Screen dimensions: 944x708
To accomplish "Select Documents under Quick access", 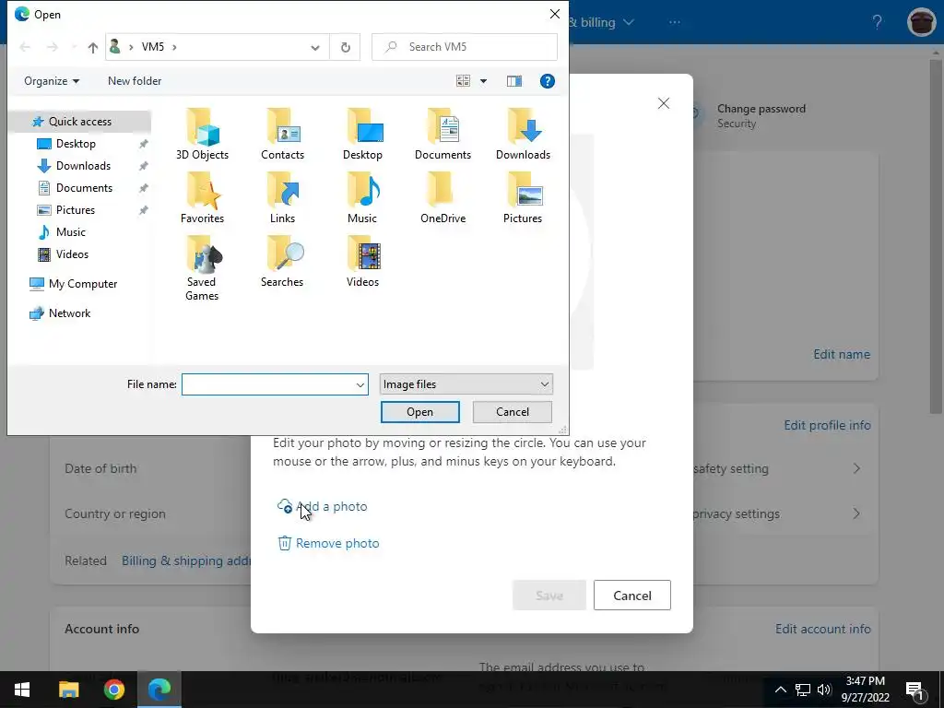I will (84, 188).
